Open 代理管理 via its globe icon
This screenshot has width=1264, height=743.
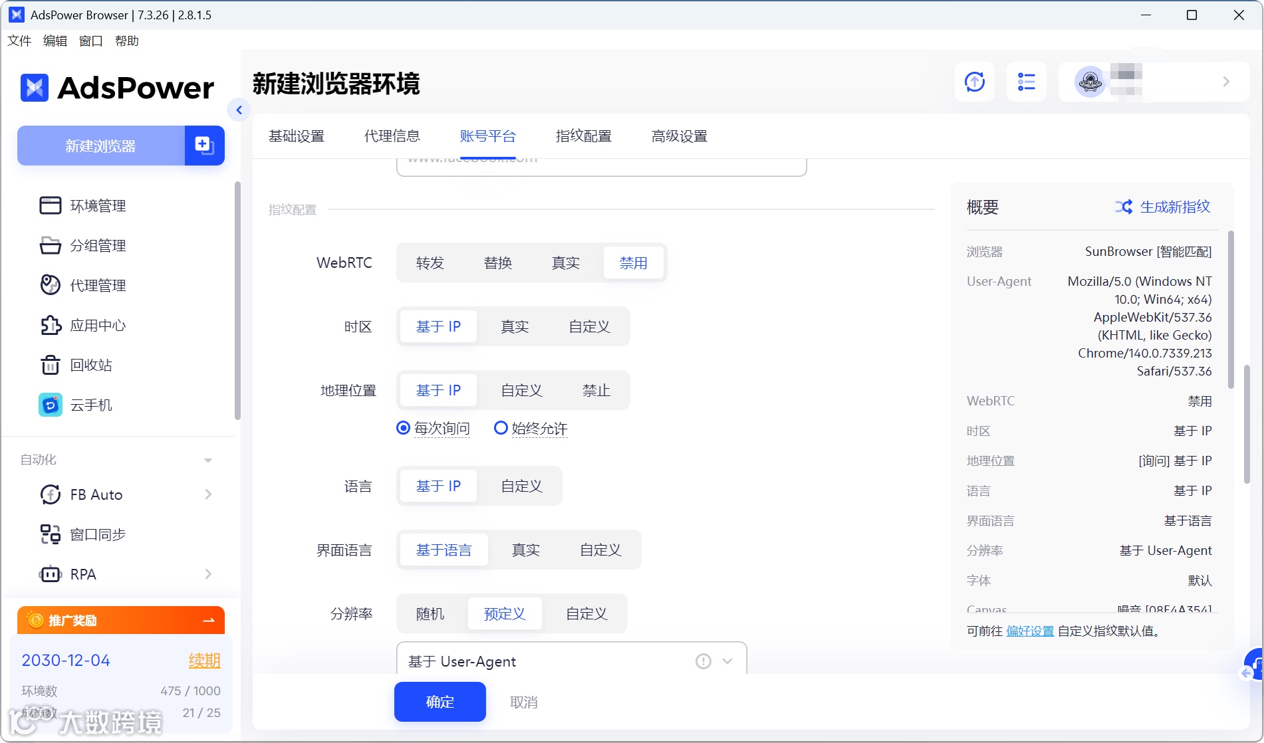50,285
